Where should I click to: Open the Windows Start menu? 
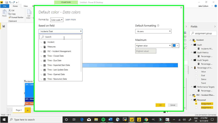click(x=4, y=120)
